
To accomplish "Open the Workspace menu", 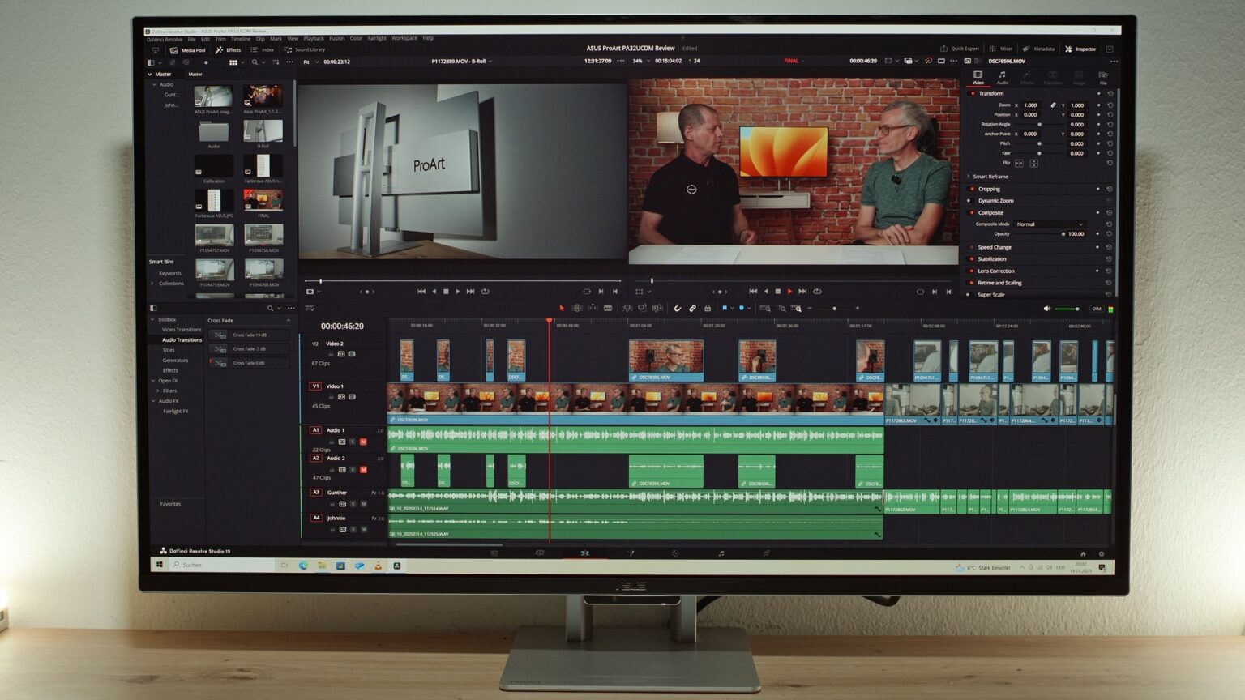I will [x=404, y=38].
